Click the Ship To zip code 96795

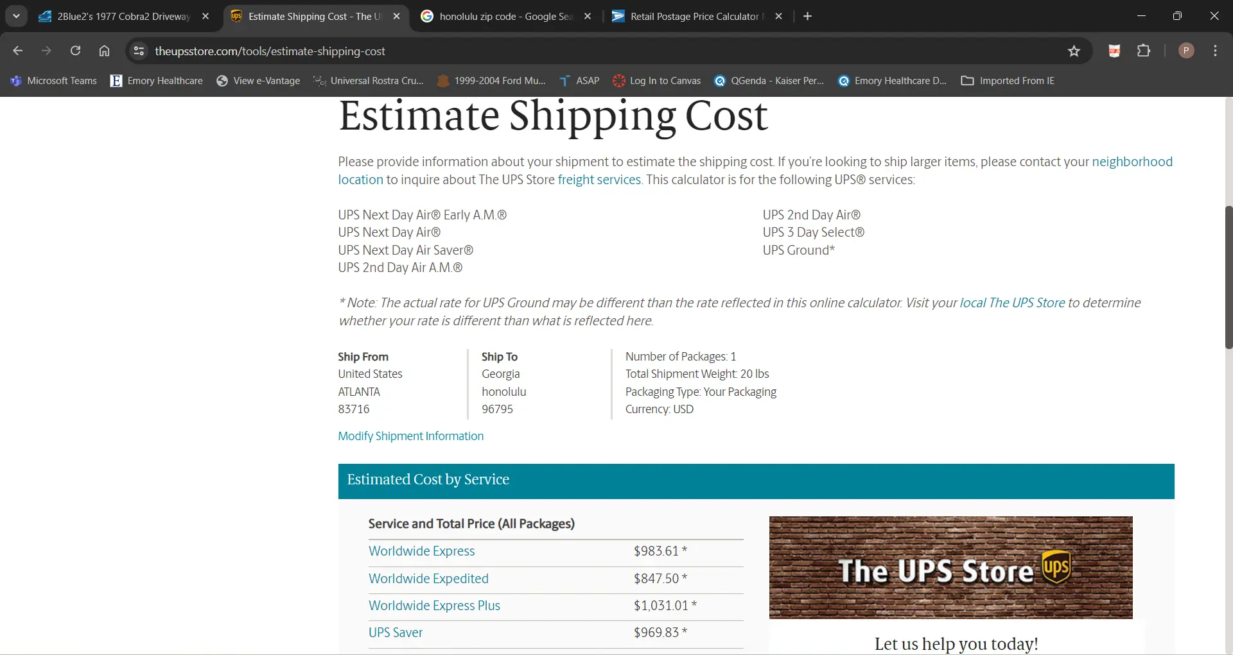tap(498, 409)
